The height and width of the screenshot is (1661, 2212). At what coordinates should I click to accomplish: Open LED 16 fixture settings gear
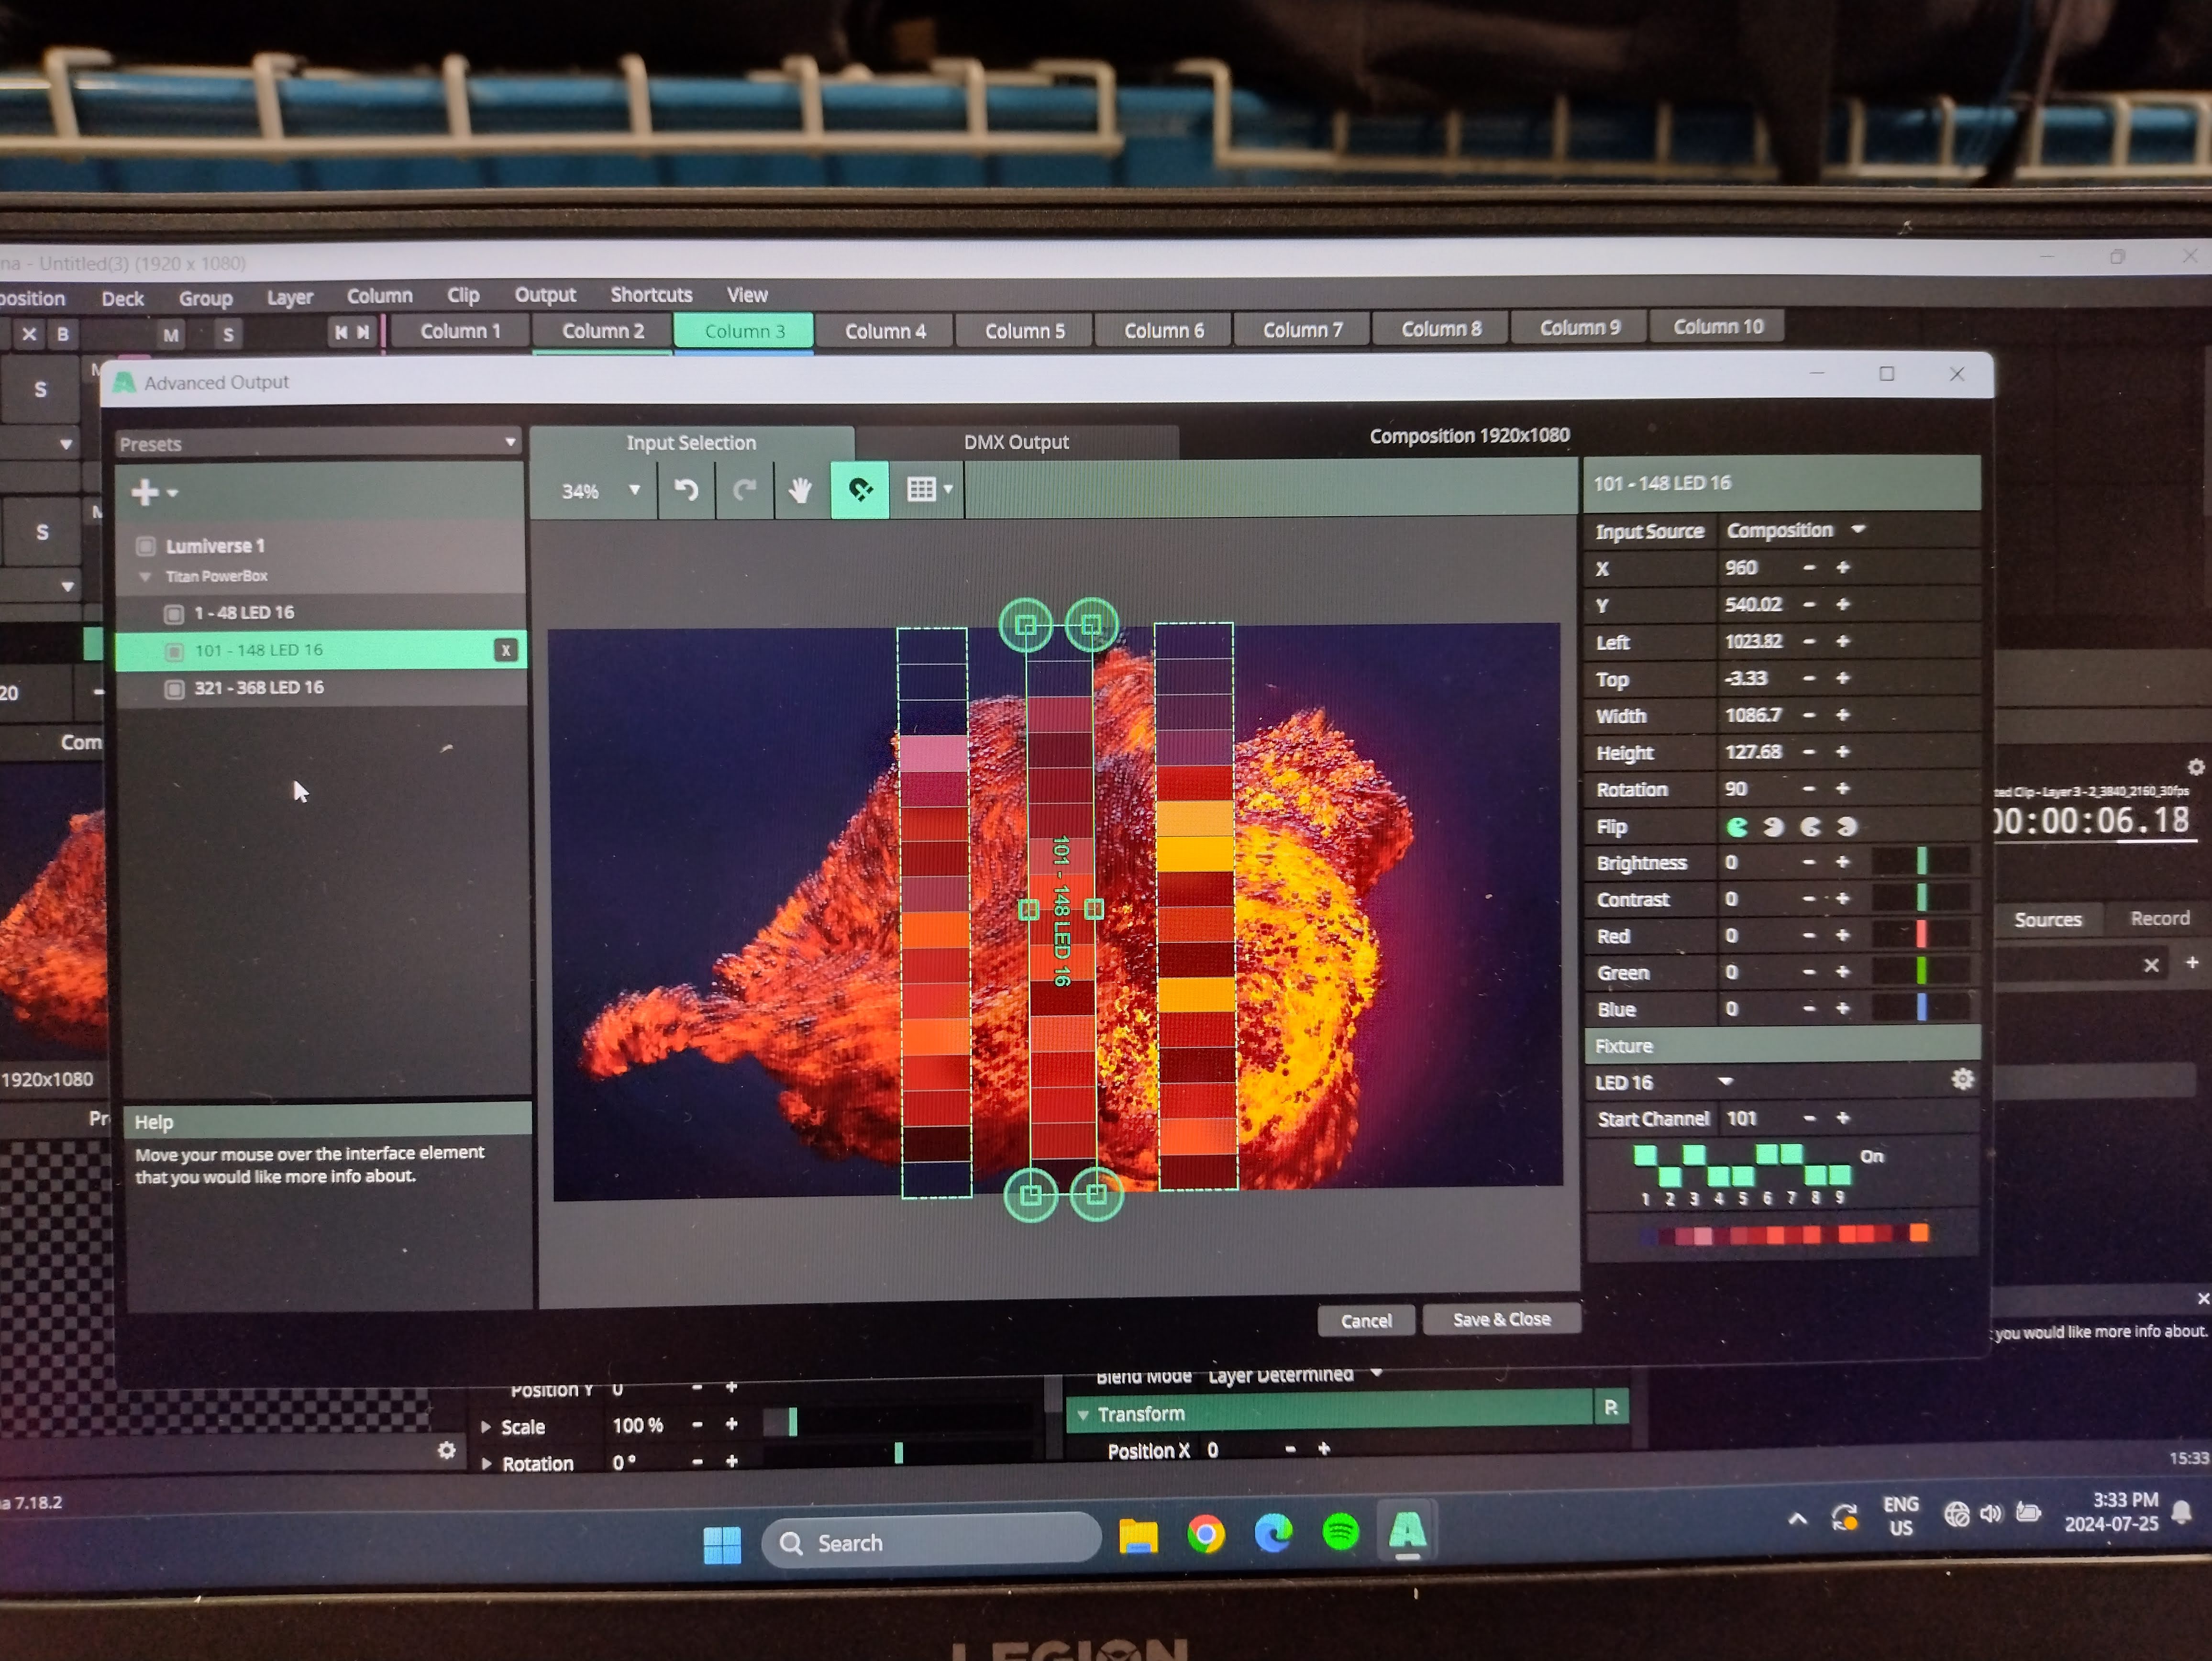(x=1962, y=1080)
